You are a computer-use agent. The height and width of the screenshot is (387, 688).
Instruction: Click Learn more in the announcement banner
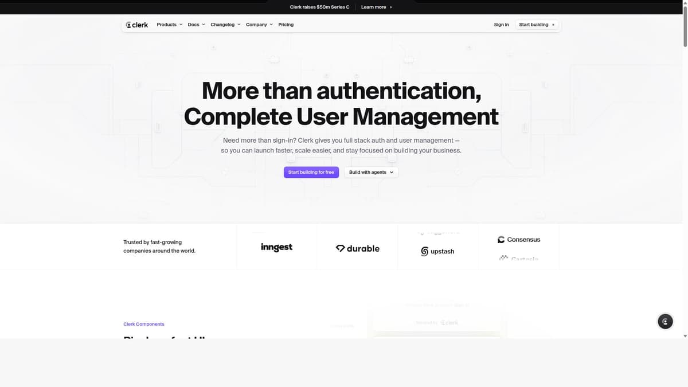coord(377,7)
